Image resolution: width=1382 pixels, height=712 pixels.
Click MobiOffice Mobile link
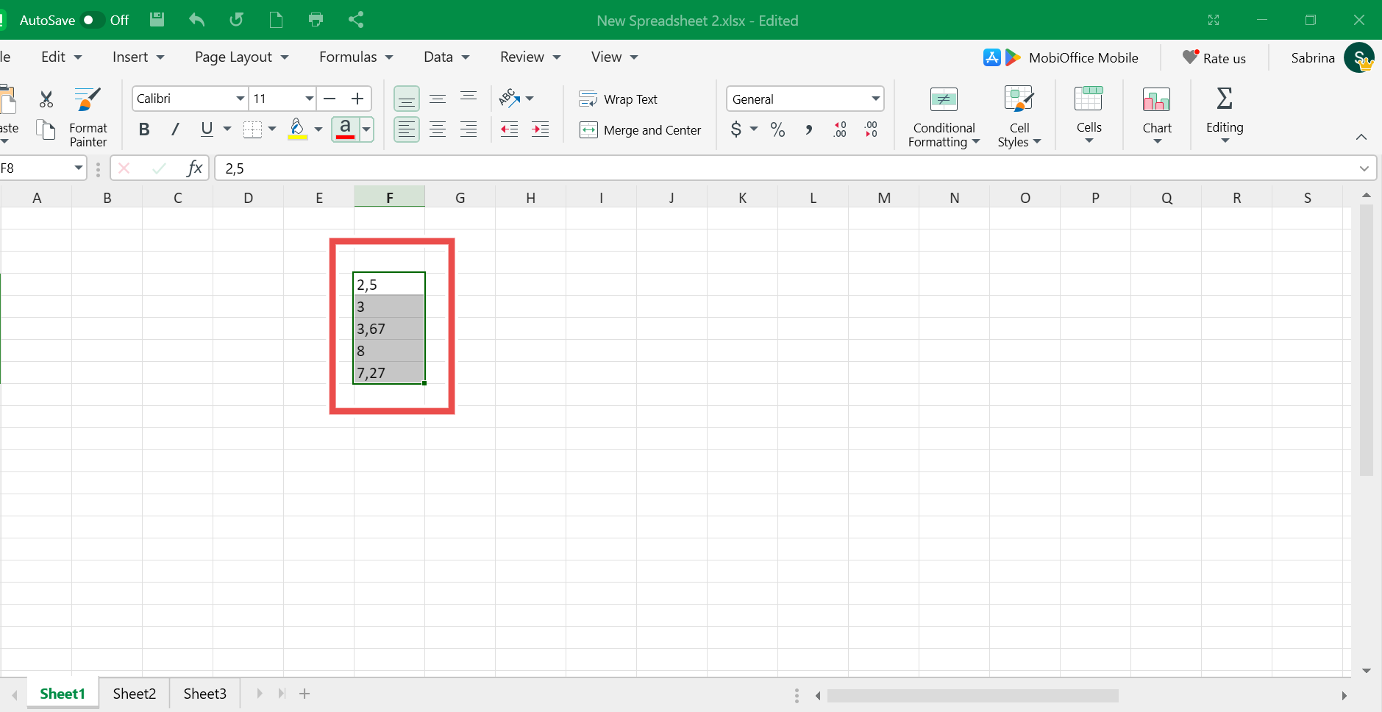(x=1061, y=57)
